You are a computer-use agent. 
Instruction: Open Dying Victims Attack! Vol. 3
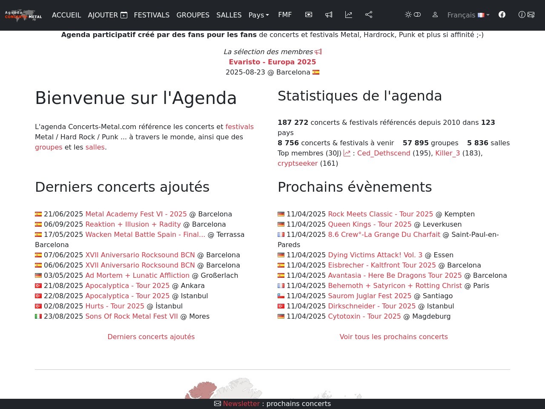(x=375, y=255)
